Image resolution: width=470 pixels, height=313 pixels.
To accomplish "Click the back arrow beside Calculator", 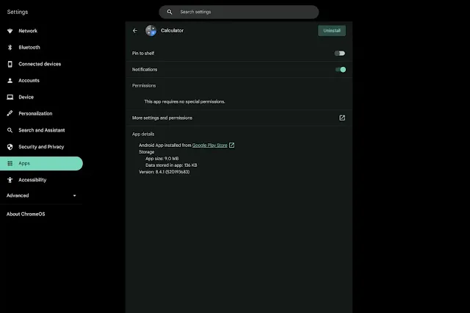I will pos(135,31).
